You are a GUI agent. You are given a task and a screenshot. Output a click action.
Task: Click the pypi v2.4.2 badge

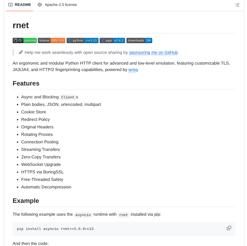tap(112, 40)
